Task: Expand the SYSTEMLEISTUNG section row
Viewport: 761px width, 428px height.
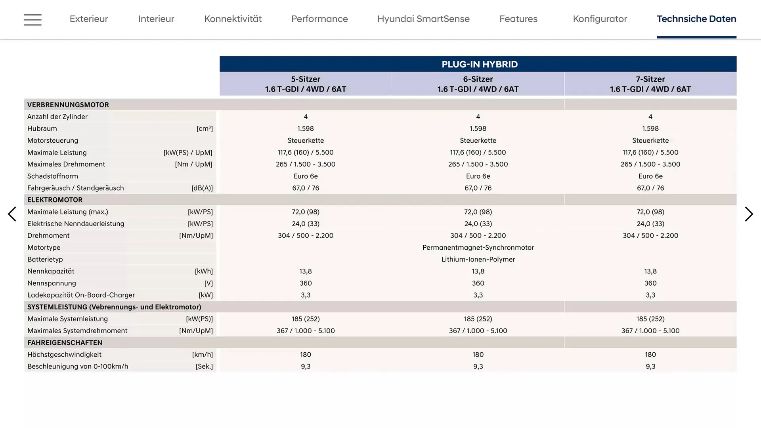Action: point(114,307)
